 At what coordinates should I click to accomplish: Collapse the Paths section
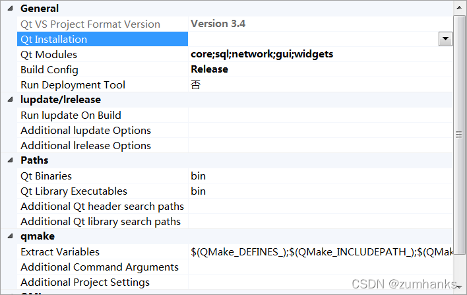[11, 160]
